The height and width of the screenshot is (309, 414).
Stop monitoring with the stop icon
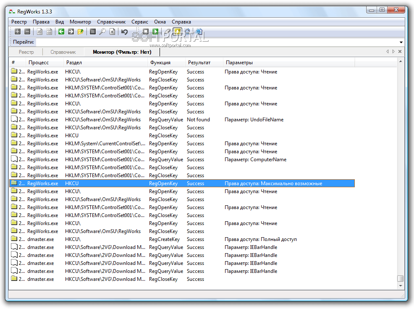145,31
